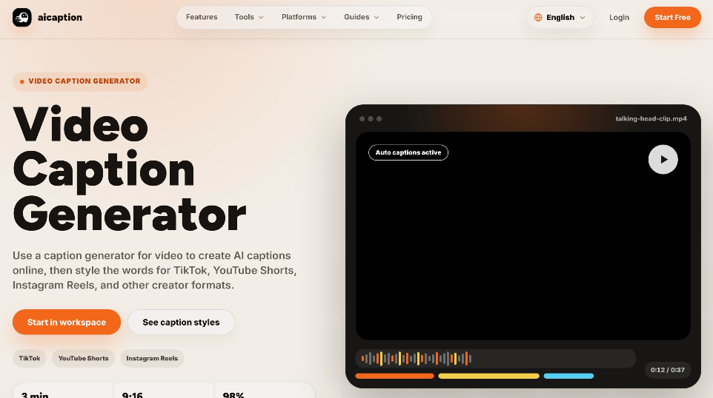Click the talking-head-clip.mp4 file name
Image resolution: width=713 pixels, height=398 pixels.
tap(651, 119)
